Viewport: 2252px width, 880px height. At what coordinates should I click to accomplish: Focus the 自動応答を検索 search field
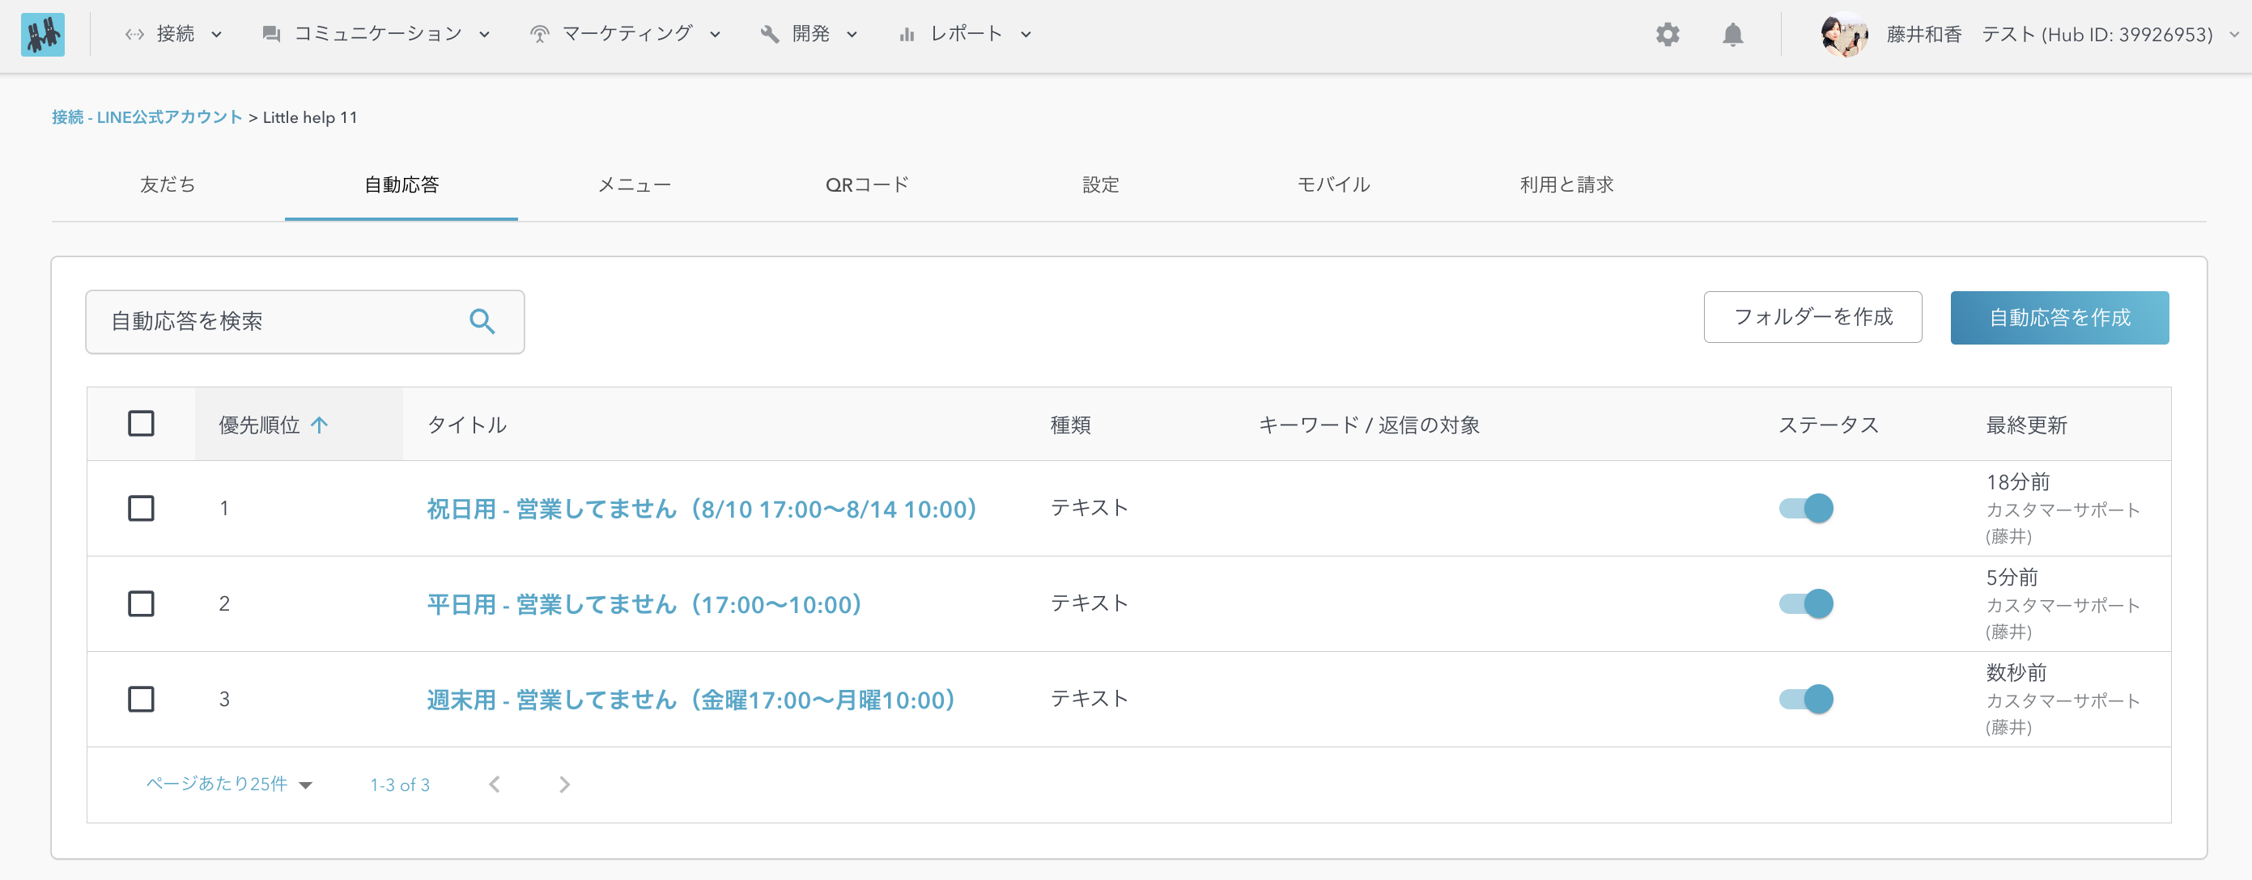pyautogui.click(x=280, y=322)
